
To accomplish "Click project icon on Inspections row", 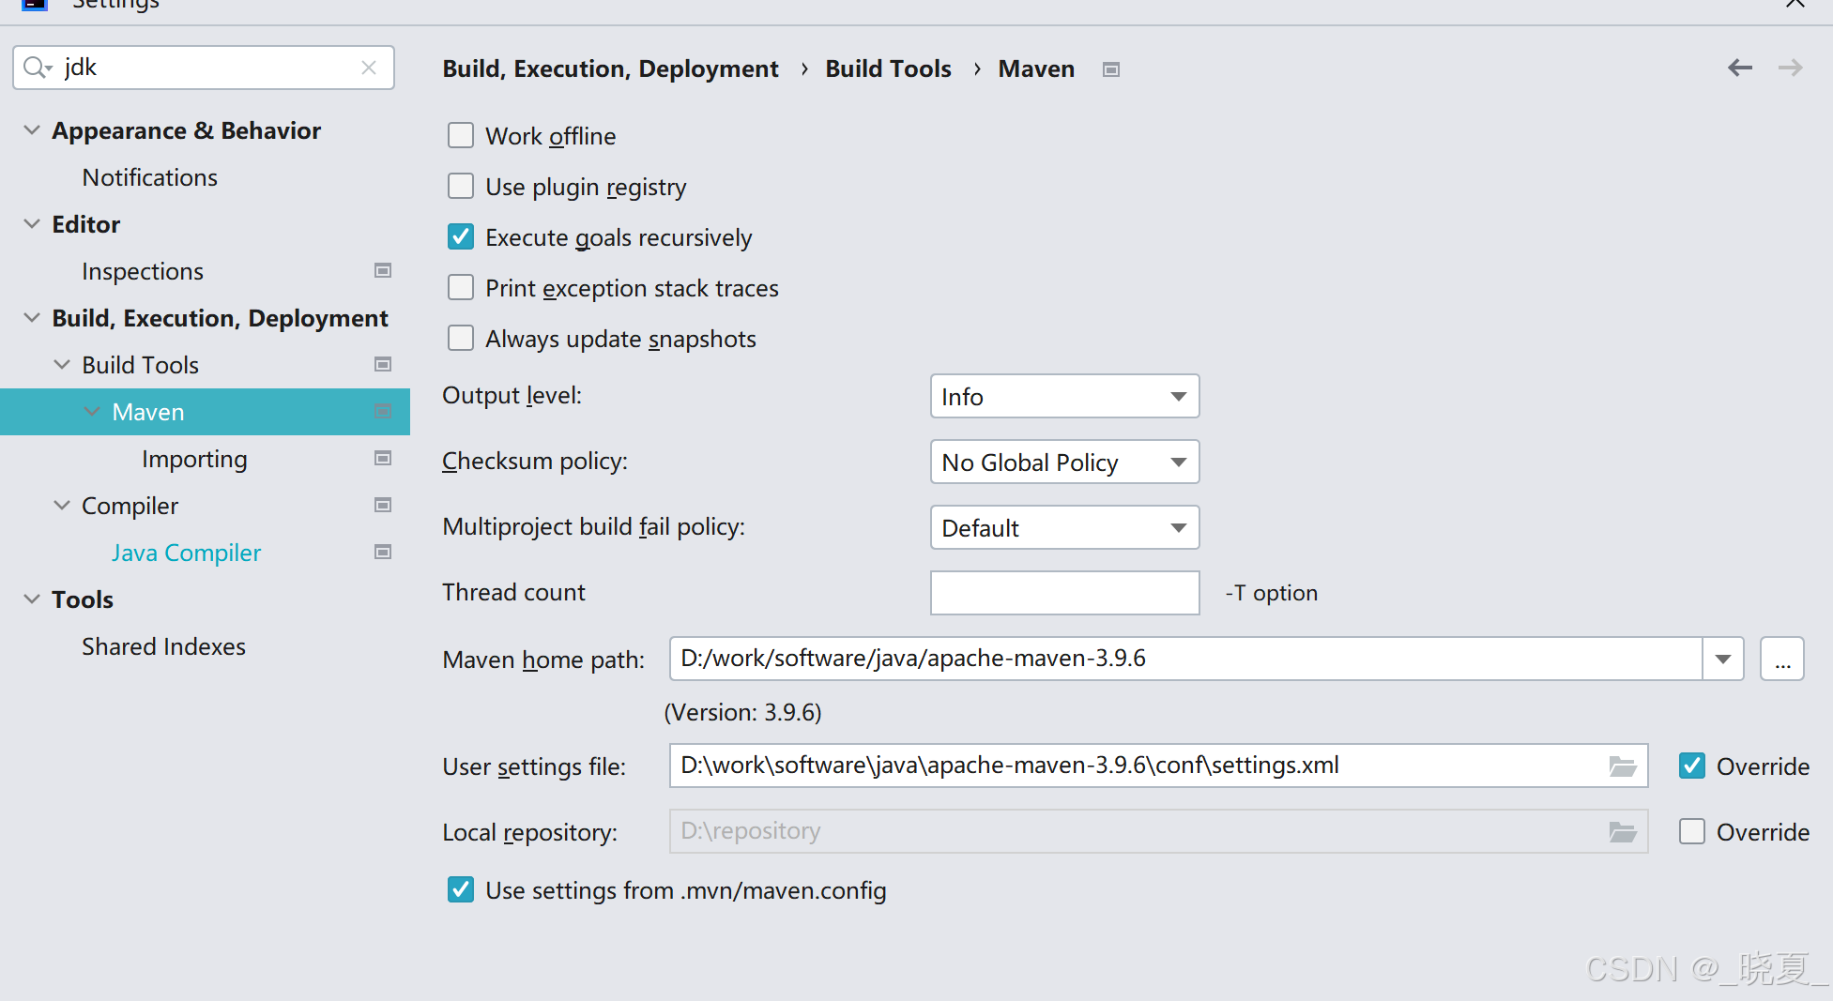I will 383,270.
